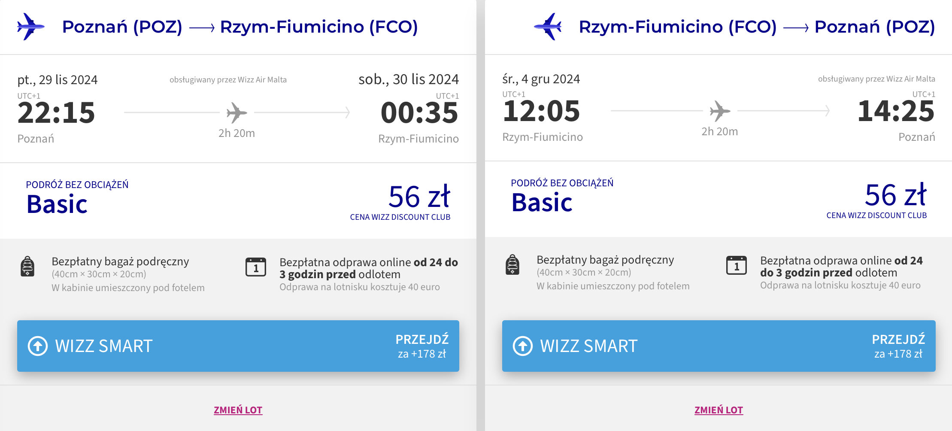Click the return 56 zł Wizz Discount Club price
Screen dimensions: 952x431
point(896,195)
